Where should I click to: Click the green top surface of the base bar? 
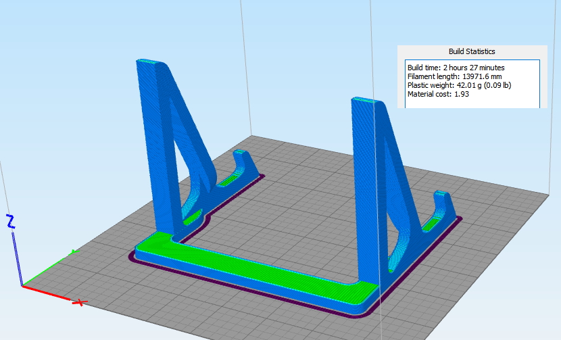click(258, 266)
